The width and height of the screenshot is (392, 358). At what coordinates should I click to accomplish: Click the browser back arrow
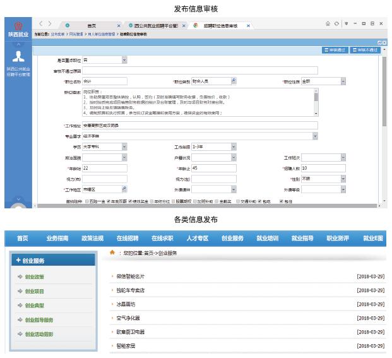(x=42, y=24)
